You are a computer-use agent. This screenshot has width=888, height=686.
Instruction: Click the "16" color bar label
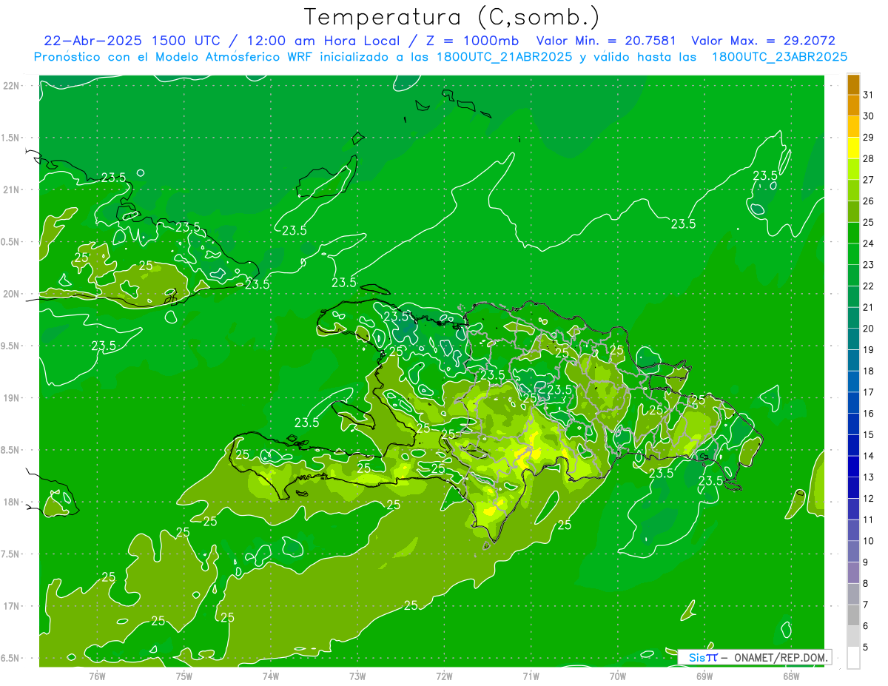pos(868,414)
